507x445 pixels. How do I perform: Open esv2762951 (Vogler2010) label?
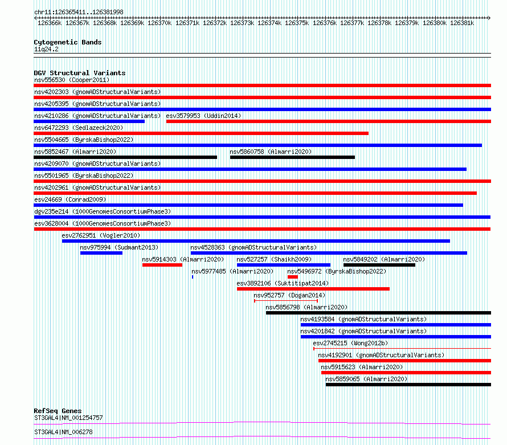pyautogui.click(x=101, y=235)
